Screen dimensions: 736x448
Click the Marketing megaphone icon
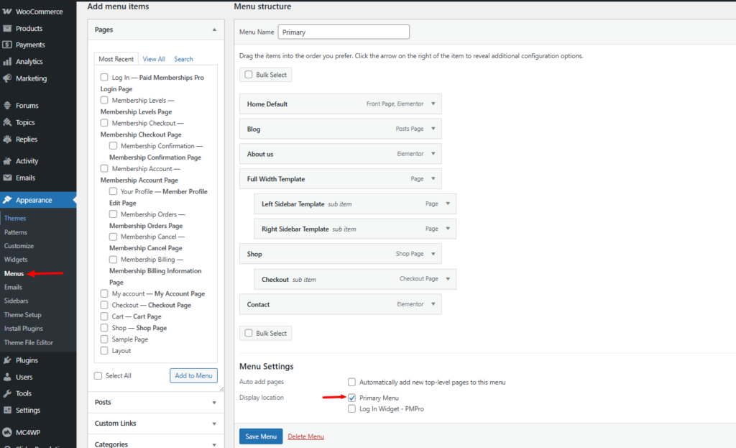point(7,78)
